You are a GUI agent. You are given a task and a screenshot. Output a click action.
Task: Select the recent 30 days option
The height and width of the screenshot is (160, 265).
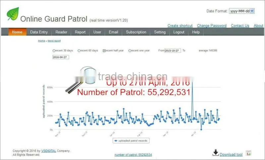point(54,51)
